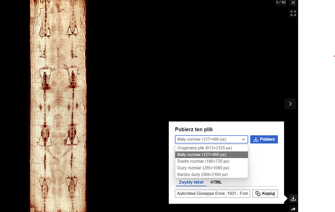Open share options via the arrow icon
Viewport: 335px width, 212px height.
pyautogui.click(x=293, y=209)
